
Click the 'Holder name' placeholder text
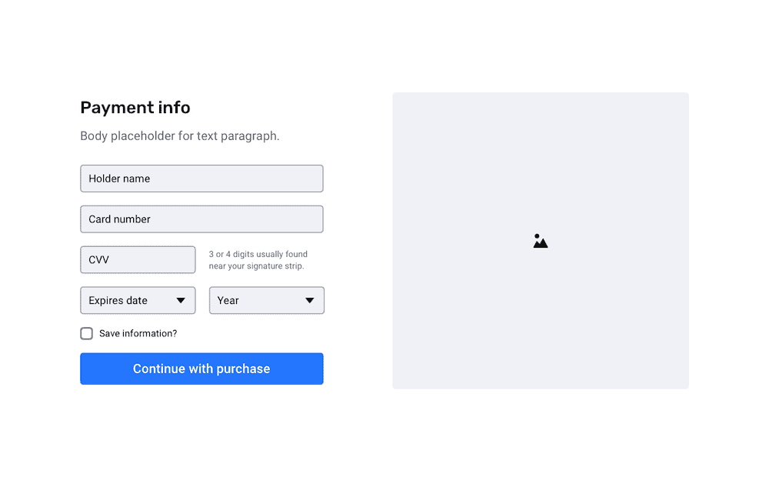(119, 179)
